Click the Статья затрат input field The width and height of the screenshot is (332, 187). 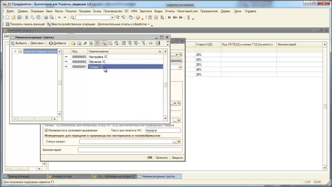click(126, 142)
